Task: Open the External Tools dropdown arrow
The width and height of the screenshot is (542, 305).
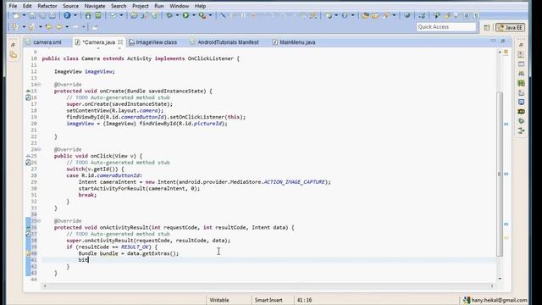Action: click(x=210, y=15)
